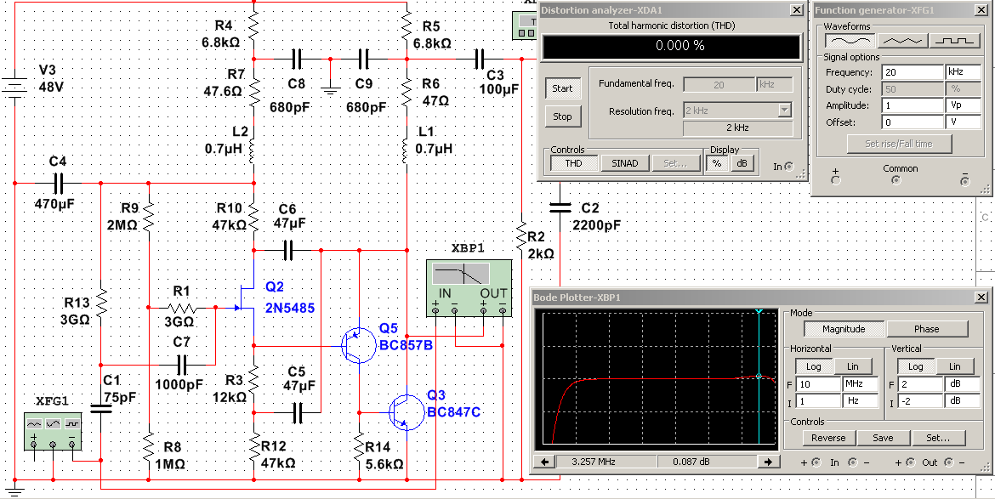The image size is (995, 499).
Task: Click the Frequency field showing 20
Action: [912, 72]
